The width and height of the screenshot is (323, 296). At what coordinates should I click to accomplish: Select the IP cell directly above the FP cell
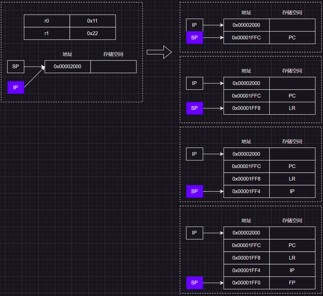tap(292, 270)
